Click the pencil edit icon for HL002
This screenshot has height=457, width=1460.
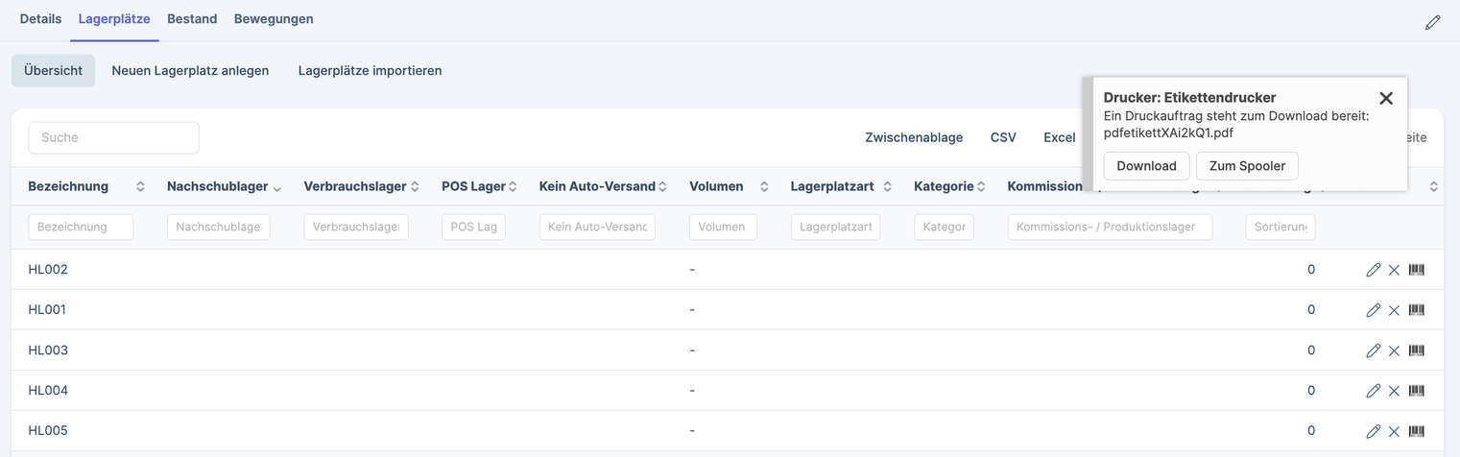click(1373, 270)
